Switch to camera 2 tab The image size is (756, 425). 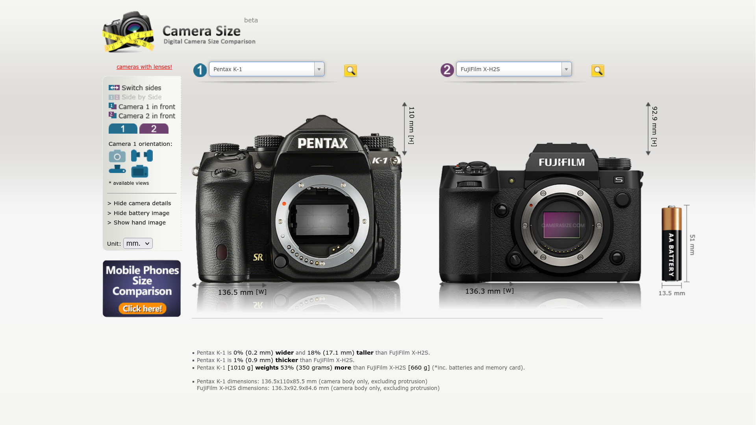tap(154, 129)
